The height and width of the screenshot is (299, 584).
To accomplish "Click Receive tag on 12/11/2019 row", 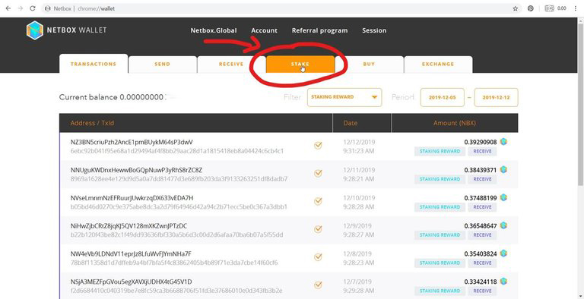I will [x=482, y=179].
